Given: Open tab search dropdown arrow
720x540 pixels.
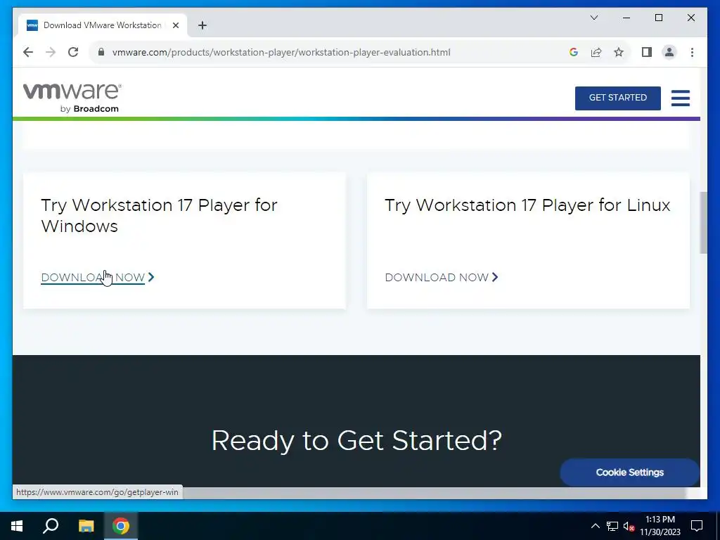Looking at the screenshot, I should [594, 18].
